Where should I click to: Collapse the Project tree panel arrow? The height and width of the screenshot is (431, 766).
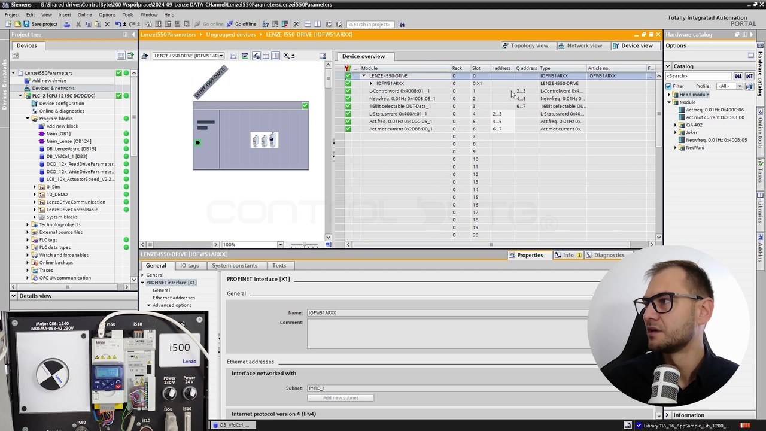tap(133, 35)
